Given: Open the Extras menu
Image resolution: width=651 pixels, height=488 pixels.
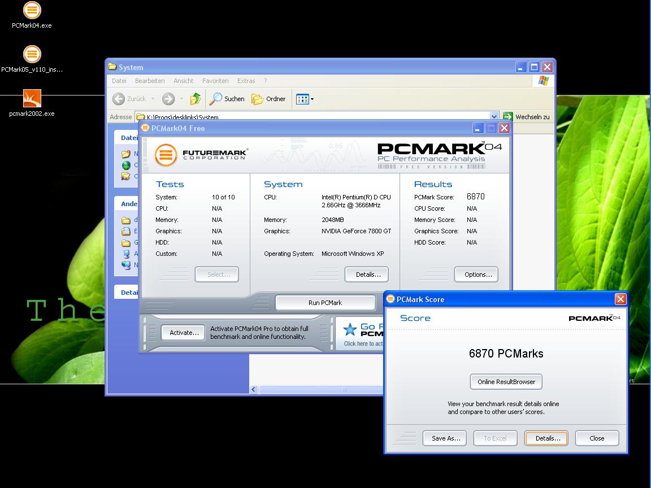Looking at the screenshot, I should (x=246, y=81).
